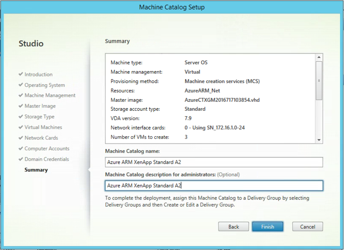Go to the Operating System step
The height and width of the screenshot is (250, 344).
click(45, 85)
